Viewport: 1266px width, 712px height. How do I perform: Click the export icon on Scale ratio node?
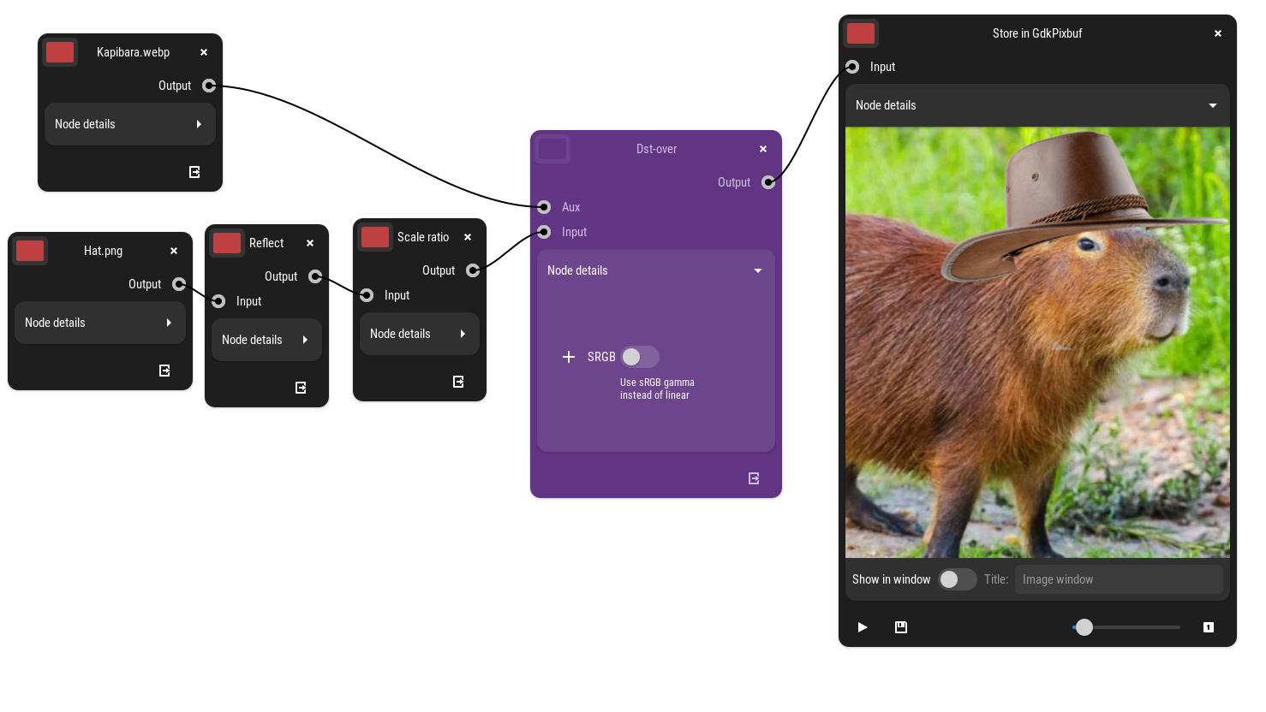point(458,382)
